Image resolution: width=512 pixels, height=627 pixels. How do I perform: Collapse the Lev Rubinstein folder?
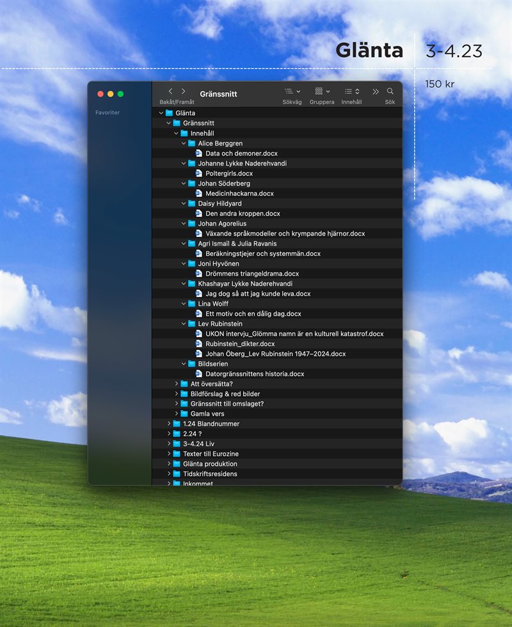[184, 324]
